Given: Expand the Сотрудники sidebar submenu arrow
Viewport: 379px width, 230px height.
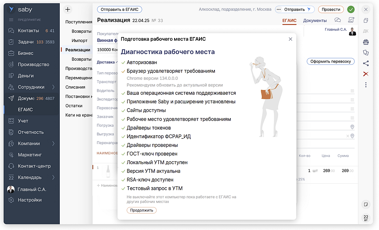Looking at the screenshot, I should click(x=53, y=87).
